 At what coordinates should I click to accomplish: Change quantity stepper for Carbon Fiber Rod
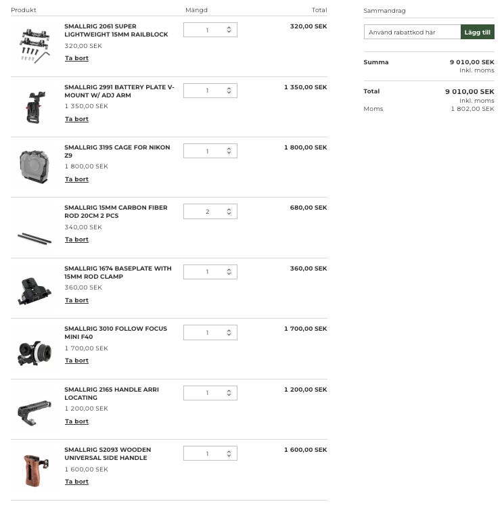229,212
